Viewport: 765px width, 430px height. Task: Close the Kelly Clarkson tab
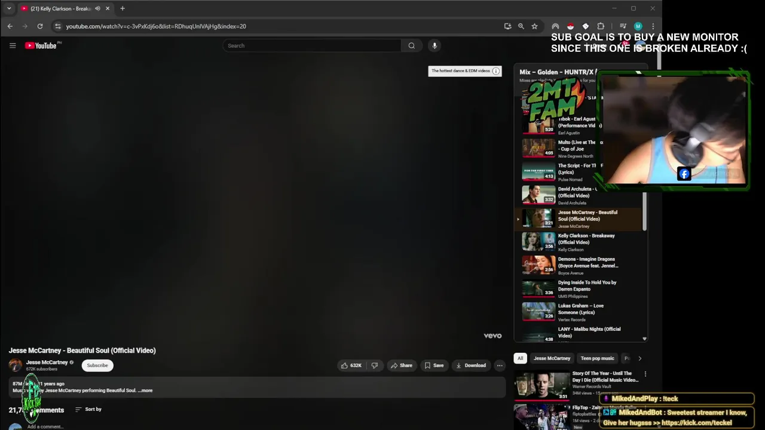pyautogui.click(x=108, y=8)
